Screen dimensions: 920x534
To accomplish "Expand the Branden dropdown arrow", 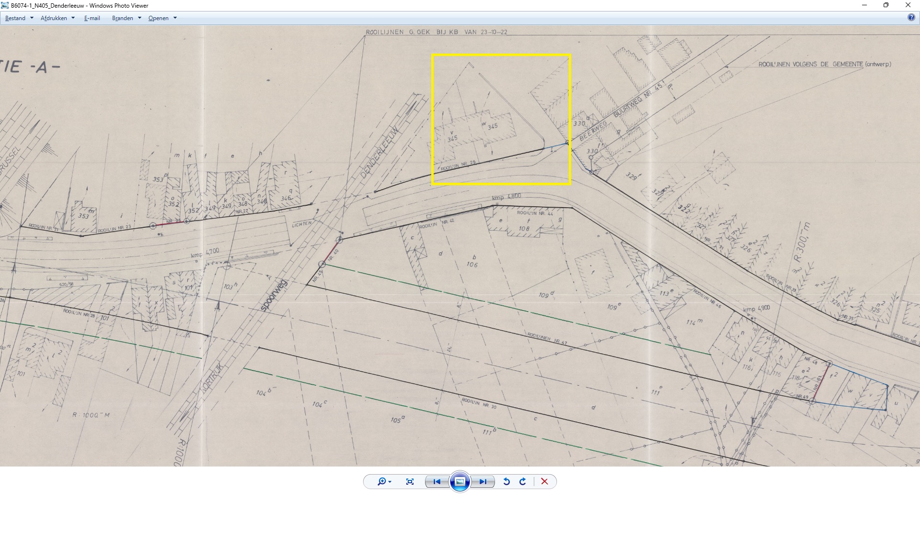I will pos(139,18).
